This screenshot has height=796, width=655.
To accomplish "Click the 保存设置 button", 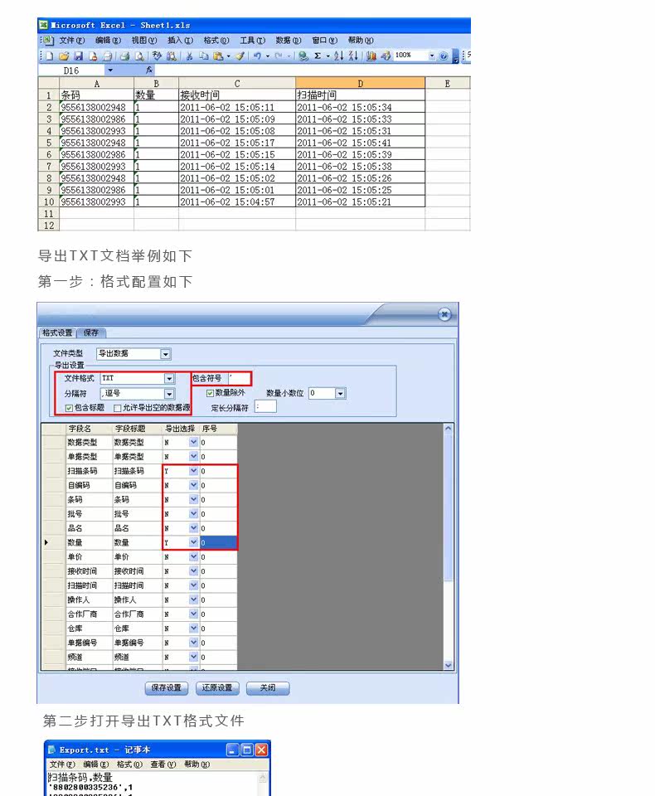I will (x=167, y=688).
